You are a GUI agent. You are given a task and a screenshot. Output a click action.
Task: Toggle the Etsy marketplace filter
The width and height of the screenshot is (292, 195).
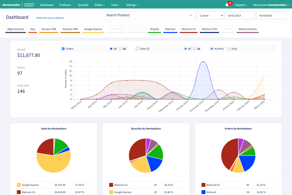pyautogui.click(x=33, y=29)
